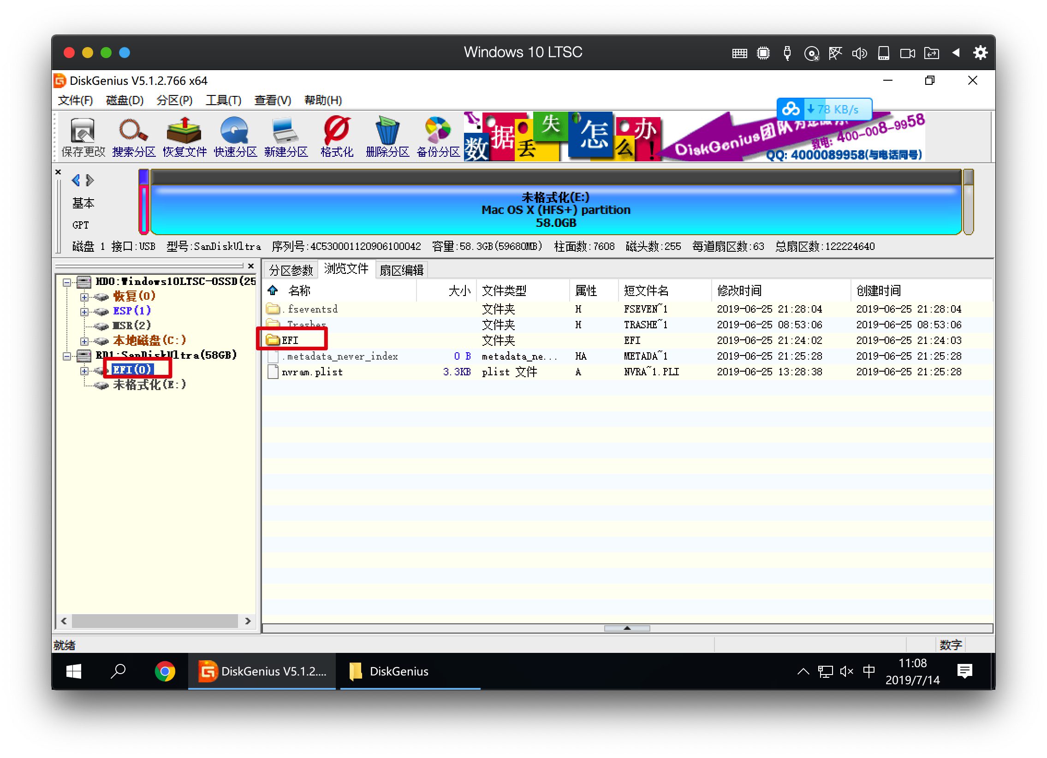The image size is (1047, 758).
Task: Open the 磁盘(D) menu
Action: click(x=125, y=100)
